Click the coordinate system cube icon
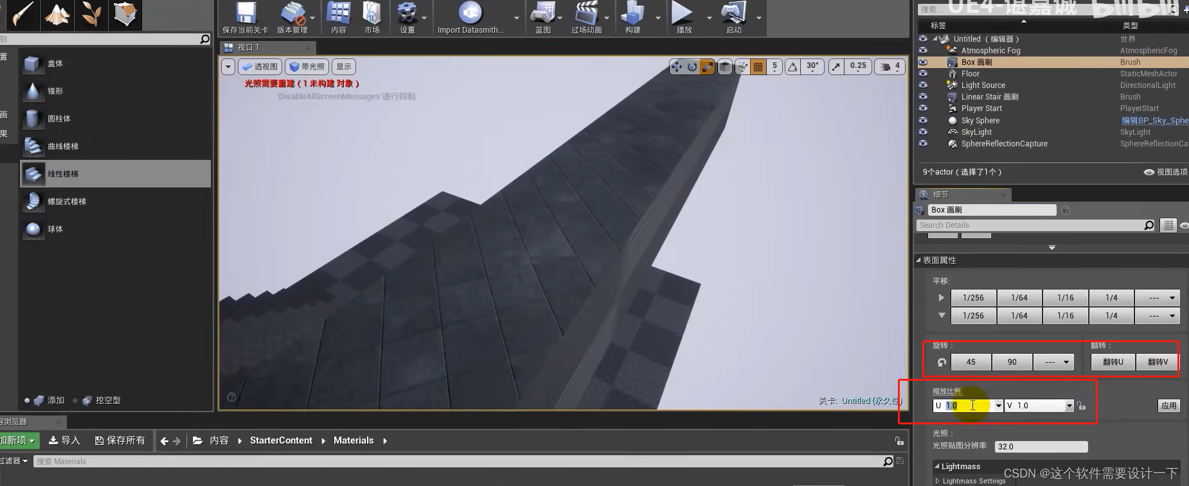The height and width of the screenshot is (486, 1189). click(x=725, y=67)
